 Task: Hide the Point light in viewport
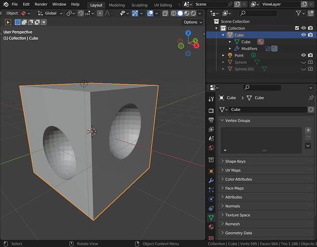(x=304, y=55)
